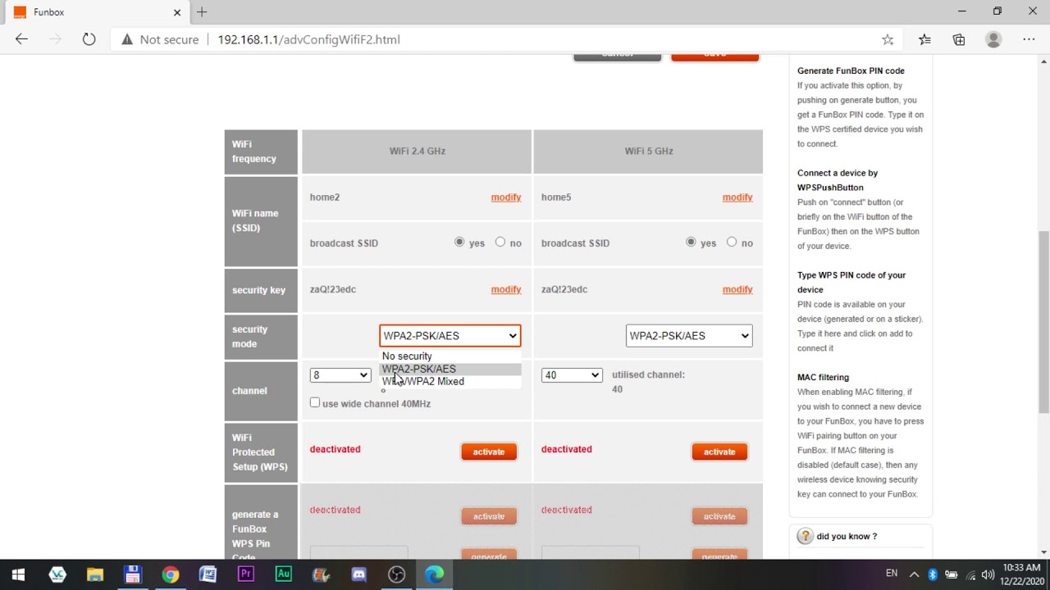1050x590 pixels.
Task: Open the floppy disk app in taskbar
Action: pos(133,574)
